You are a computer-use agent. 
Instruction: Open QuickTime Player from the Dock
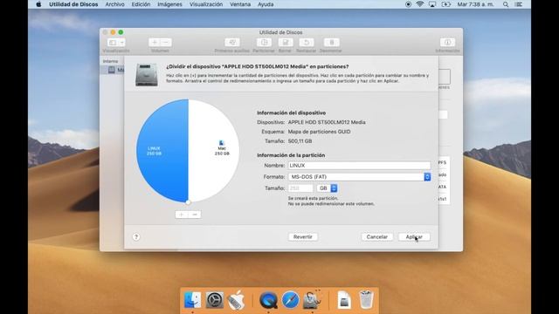coord(268,300)
